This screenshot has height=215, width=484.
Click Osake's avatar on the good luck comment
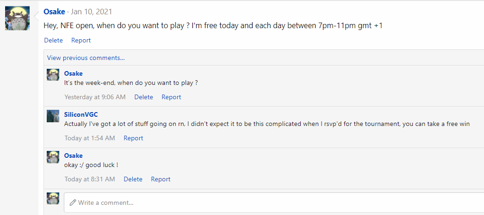53,157
